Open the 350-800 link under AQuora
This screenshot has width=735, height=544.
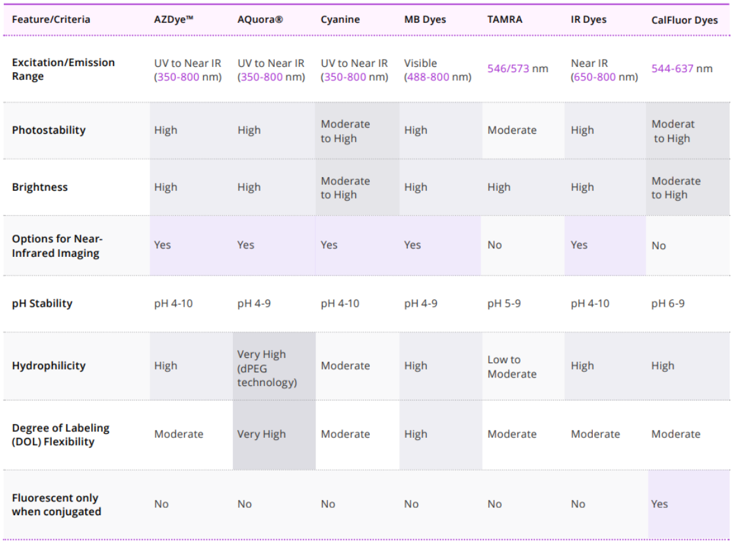tap(262, 77)
